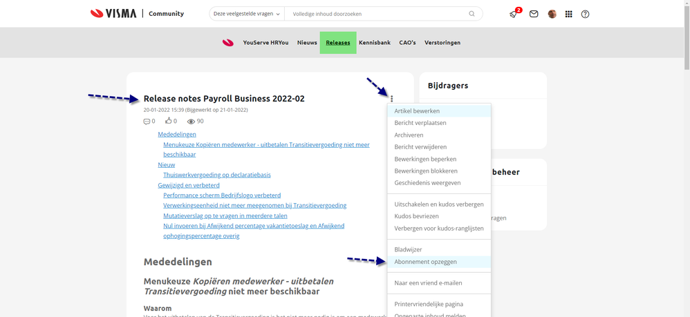The height and width of the screenshot is (317, 690).
Task: Choose 'Bewerkingen beperken' menu option
Action: click(439, 159)
